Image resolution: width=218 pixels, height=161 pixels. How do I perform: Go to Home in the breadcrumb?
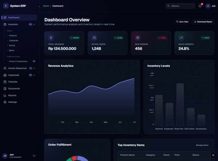(46, 6)
